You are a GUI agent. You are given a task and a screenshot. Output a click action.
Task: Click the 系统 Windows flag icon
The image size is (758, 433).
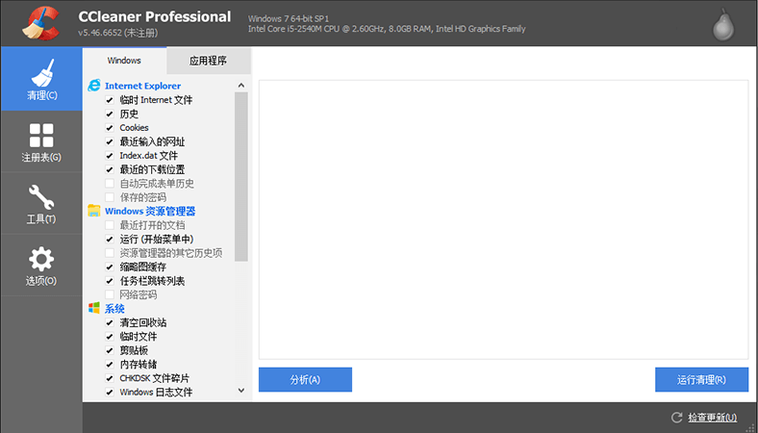[x=93, y=308]
